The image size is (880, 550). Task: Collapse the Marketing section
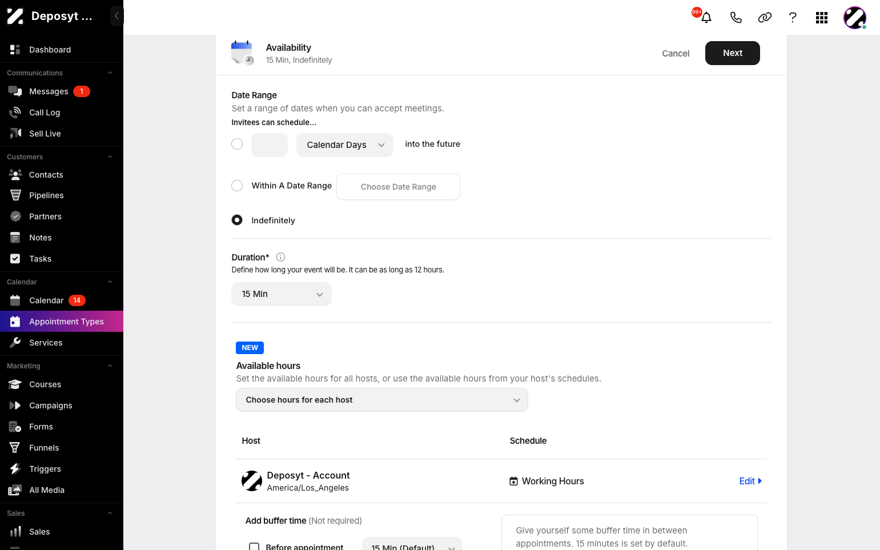pyautogui.click(x=110, y=366)
